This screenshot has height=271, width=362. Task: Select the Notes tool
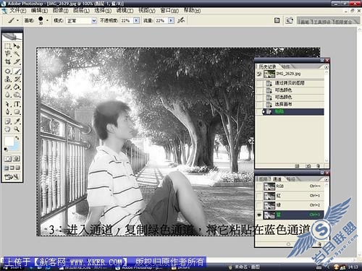[8, 121]
